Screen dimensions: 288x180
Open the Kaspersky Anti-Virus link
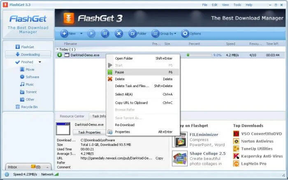click(x=262, y=156)
